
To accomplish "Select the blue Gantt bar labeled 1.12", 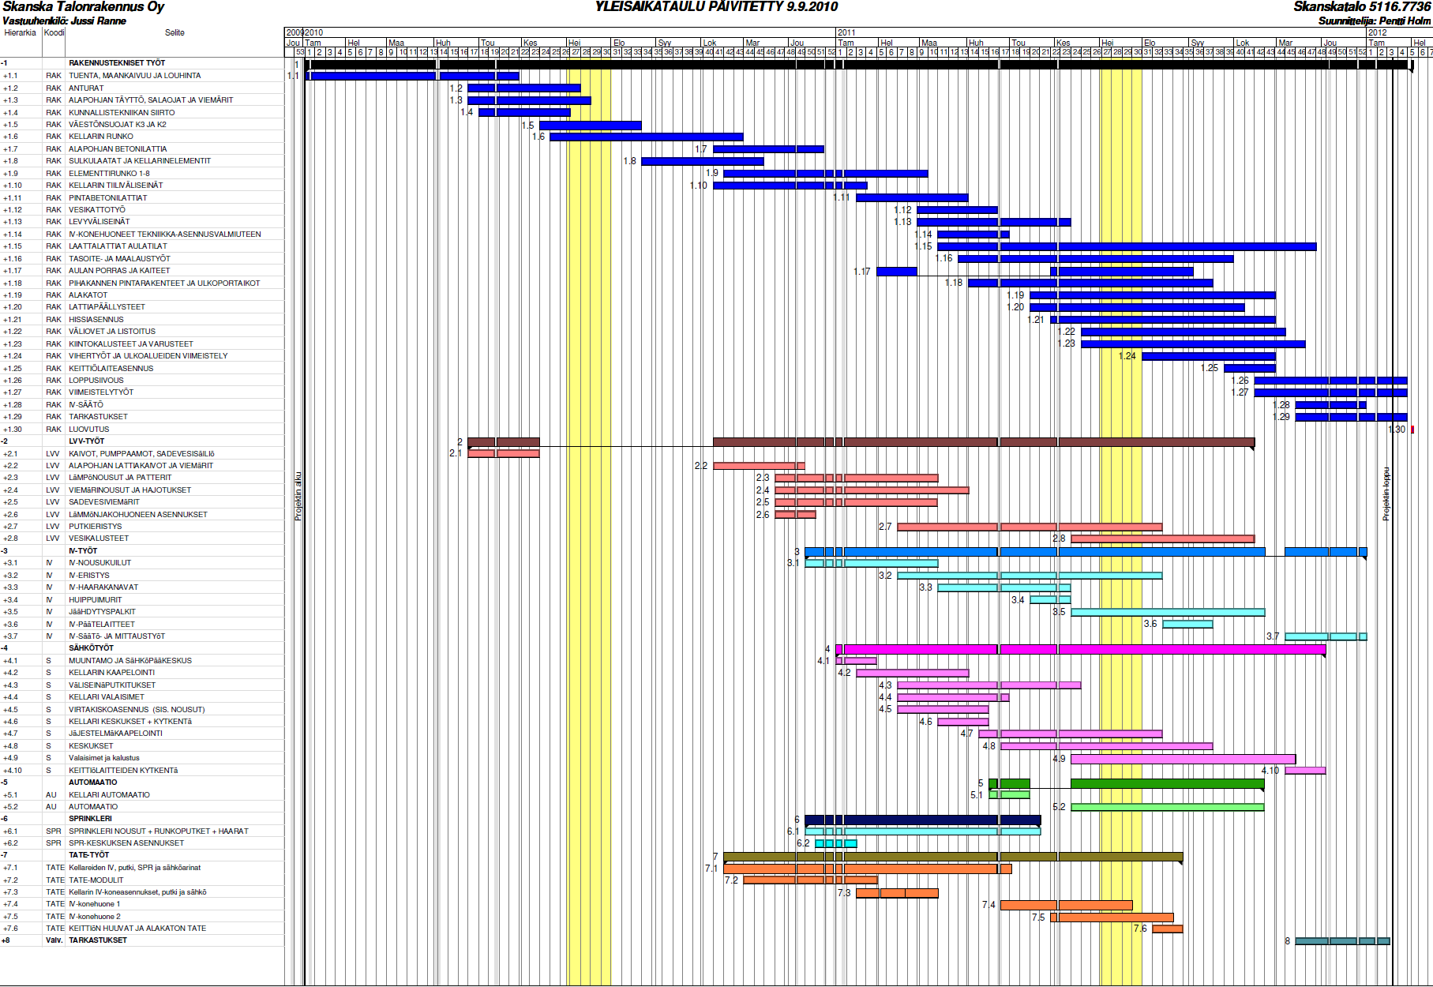I will (x=958, y=210).
